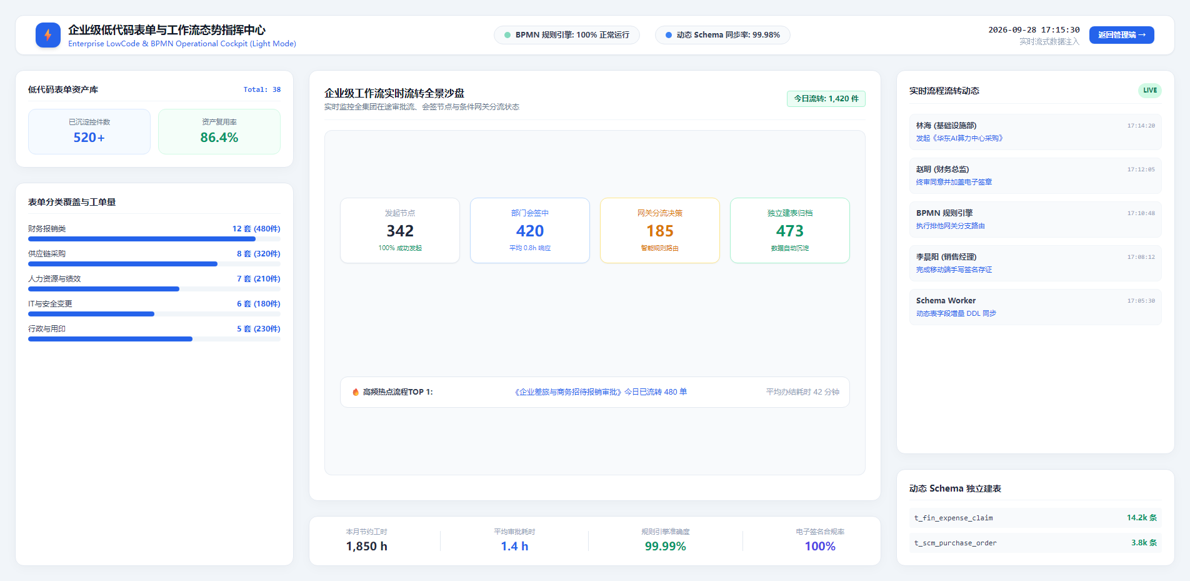The height and width of the screenshot is (581, 1190).
Task: Open the 赵明 (财务总监) activity entry
Action: (1035, 176)
